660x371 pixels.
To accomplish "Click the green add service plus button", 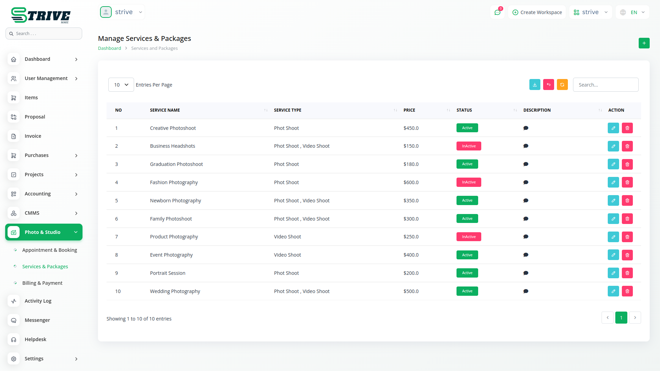I will click(x=644, y=43).
